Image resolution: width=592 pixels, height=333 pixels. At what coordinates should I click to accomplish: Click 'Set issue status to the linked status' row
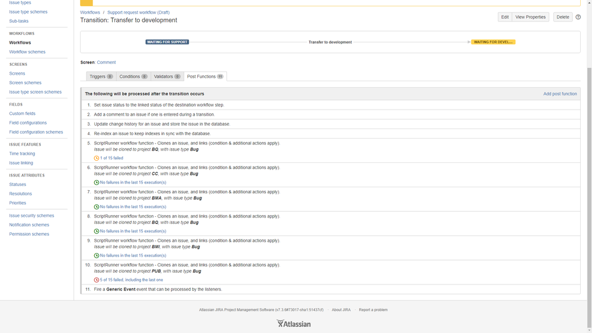click(331, 105)
